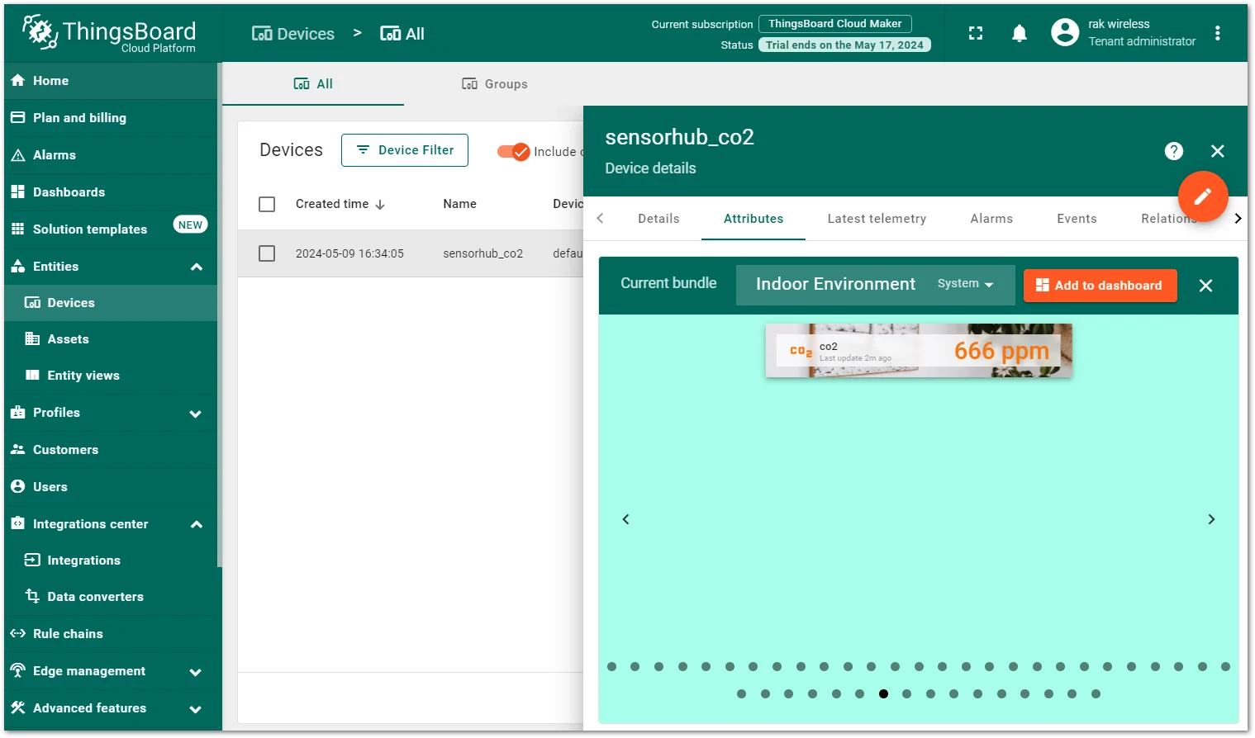Click the All breadcrumb link

coord(402,34)
